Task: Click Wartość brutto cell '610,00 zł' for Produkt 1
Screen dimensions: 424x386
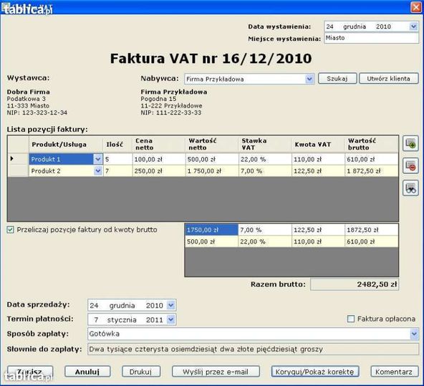Action: click(372, 159)
